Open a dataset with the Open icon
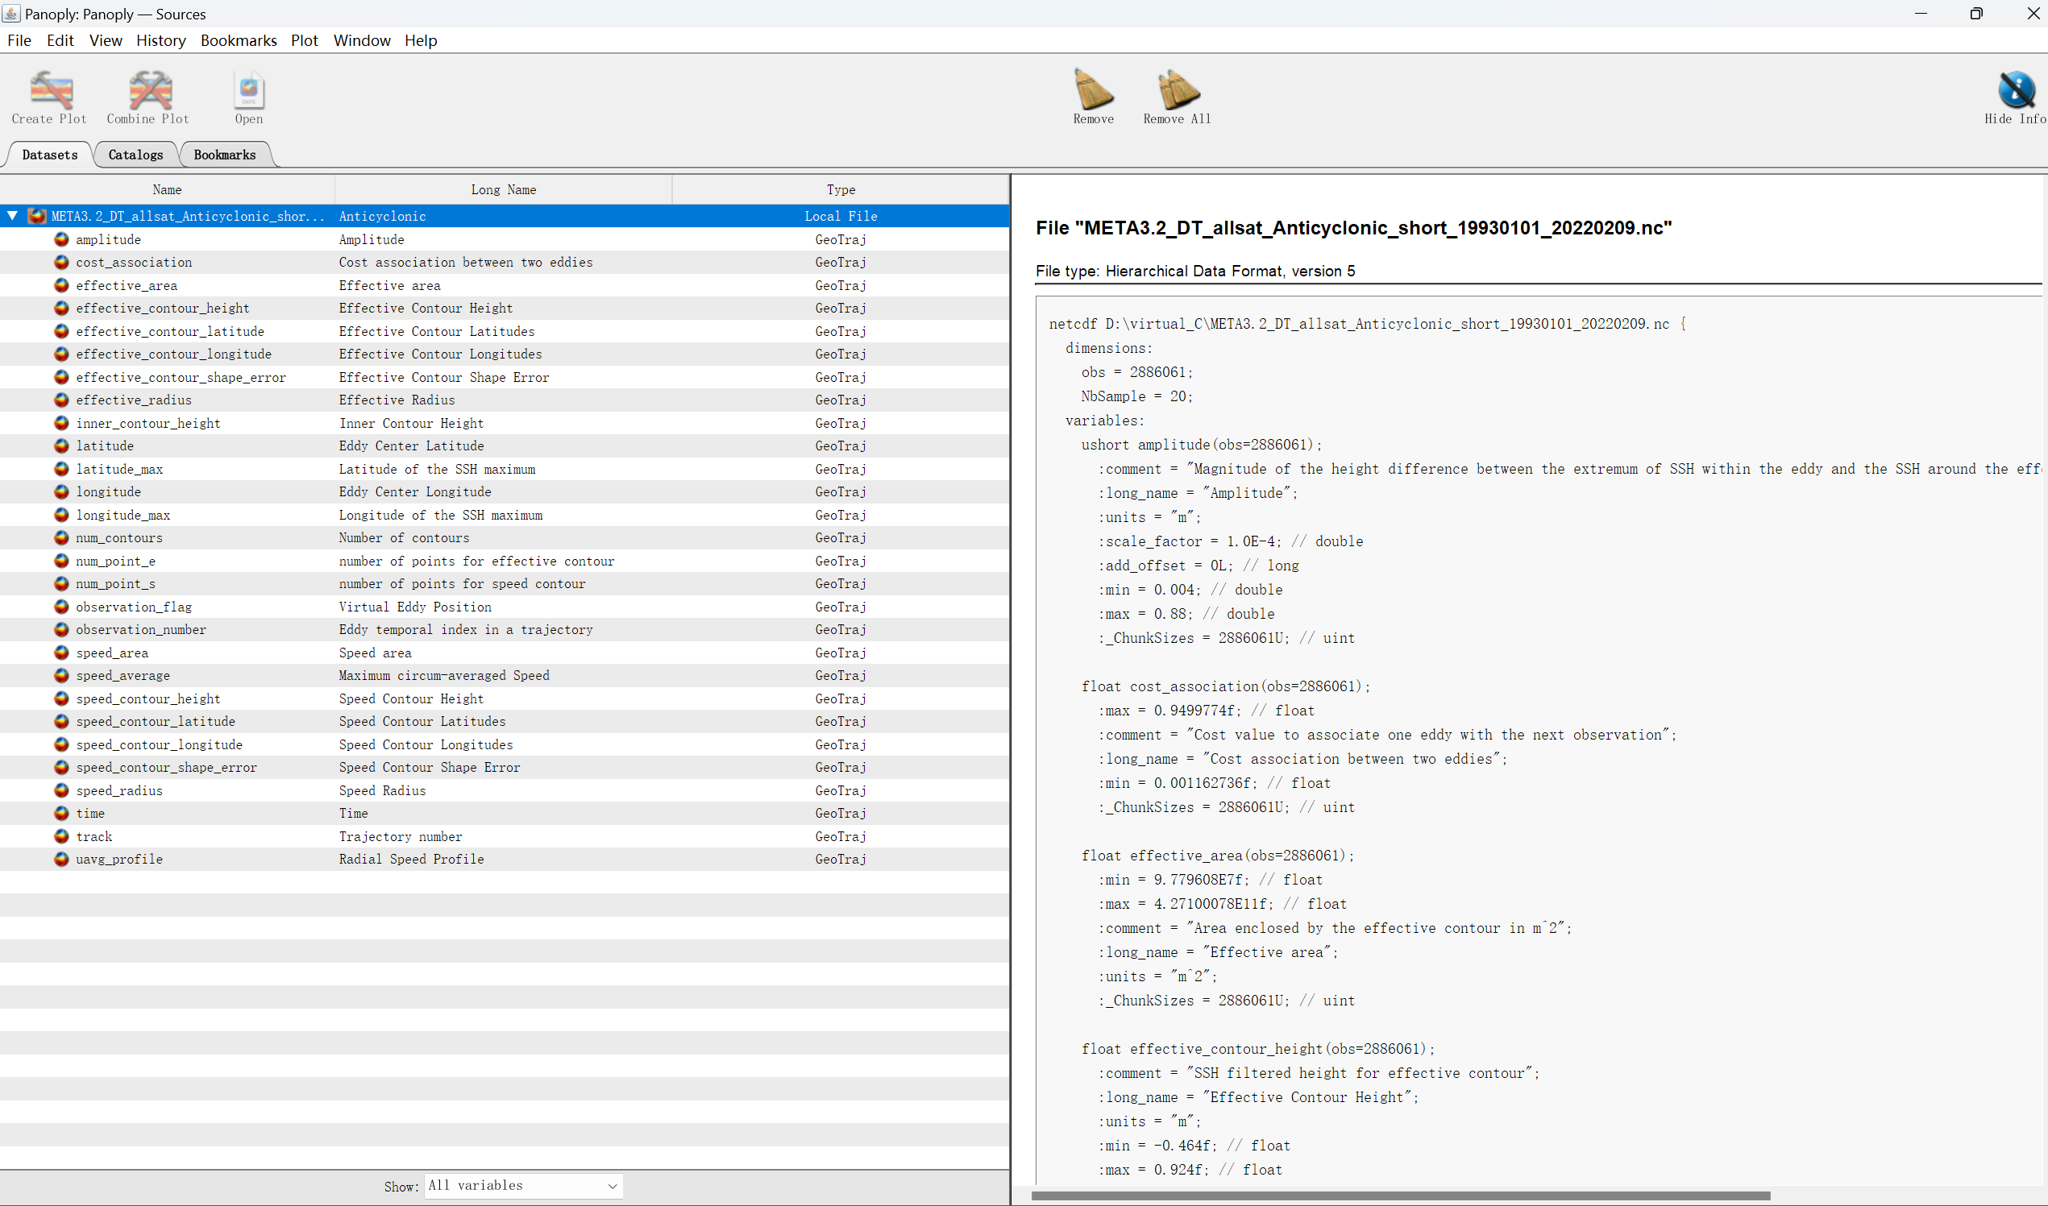The height and width of the screenshot is (1206, 2048). (x=249, y=90)
